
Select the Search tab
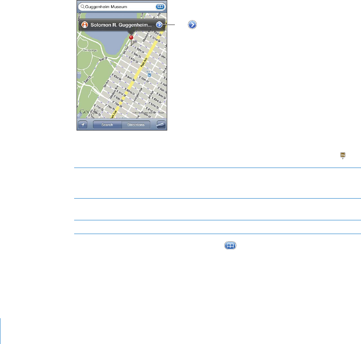click(x=107, y=125)
